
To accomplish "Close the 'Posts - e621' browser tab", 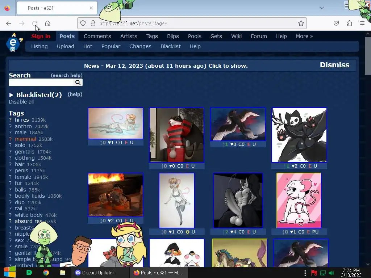I will [91, 8].
